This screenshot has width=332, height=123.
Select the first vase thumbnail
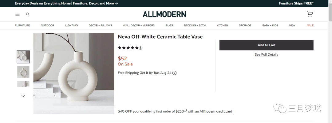click(23, 57)
